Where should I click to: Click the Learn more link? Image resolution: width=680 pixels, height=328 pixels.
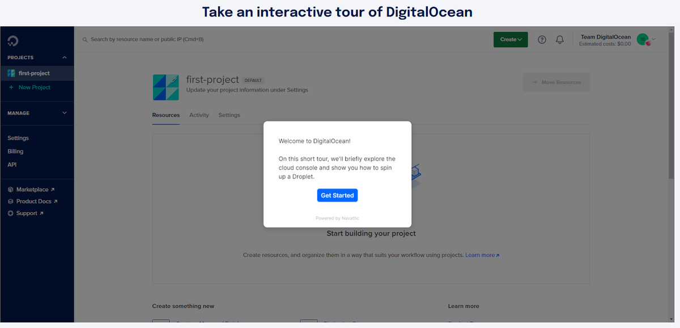pos(482,255)
